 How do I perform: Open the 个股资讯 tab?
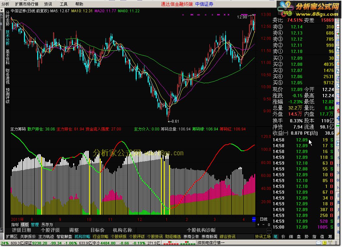(x=154, y=237)
